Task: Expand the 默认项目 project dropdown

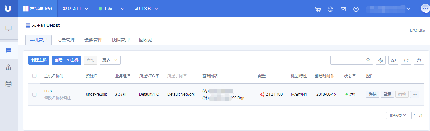Action: [x=75, y=9]
